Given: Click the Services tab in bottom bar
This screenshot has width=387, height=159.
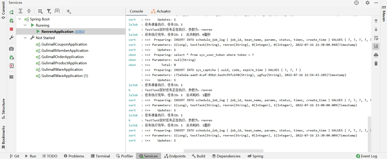Looking at the screenshot, I should click(x=148, y=156).
